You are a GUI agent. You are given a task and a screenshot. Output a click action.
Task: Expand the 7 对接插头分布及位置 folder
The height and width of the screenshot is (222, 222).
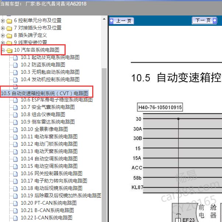[3, 28]
